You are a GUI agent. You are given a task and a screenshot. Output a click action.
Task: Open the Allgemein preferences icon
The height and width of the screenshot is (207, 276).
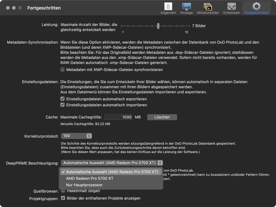coord(168,7)
